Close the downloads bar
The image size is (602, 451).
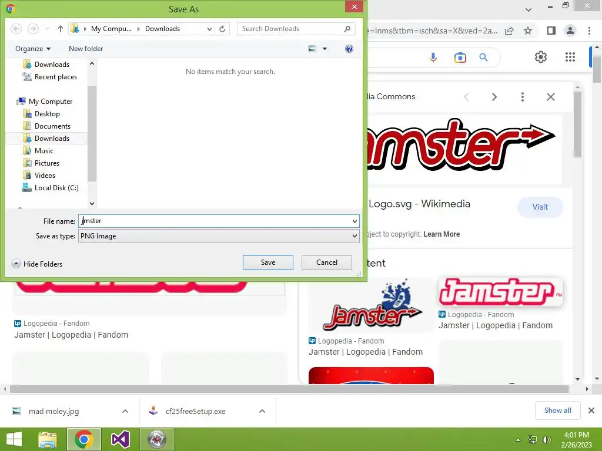[591, 410]
